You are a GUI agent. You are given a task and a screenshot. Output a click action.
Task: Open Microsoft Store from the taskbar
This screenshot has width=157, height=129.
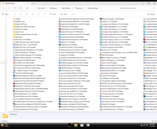coord(82,125)
